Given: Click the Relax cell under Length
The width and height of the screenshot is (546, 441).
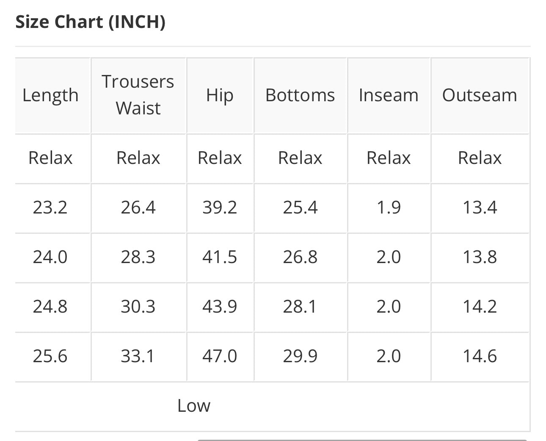Looking at the screenshot, I should pyautogui.click(x=50, y=158).
